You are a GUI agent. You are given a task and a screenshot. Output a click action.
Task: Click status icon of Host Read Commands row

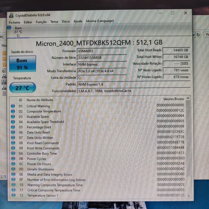point(13,143)
